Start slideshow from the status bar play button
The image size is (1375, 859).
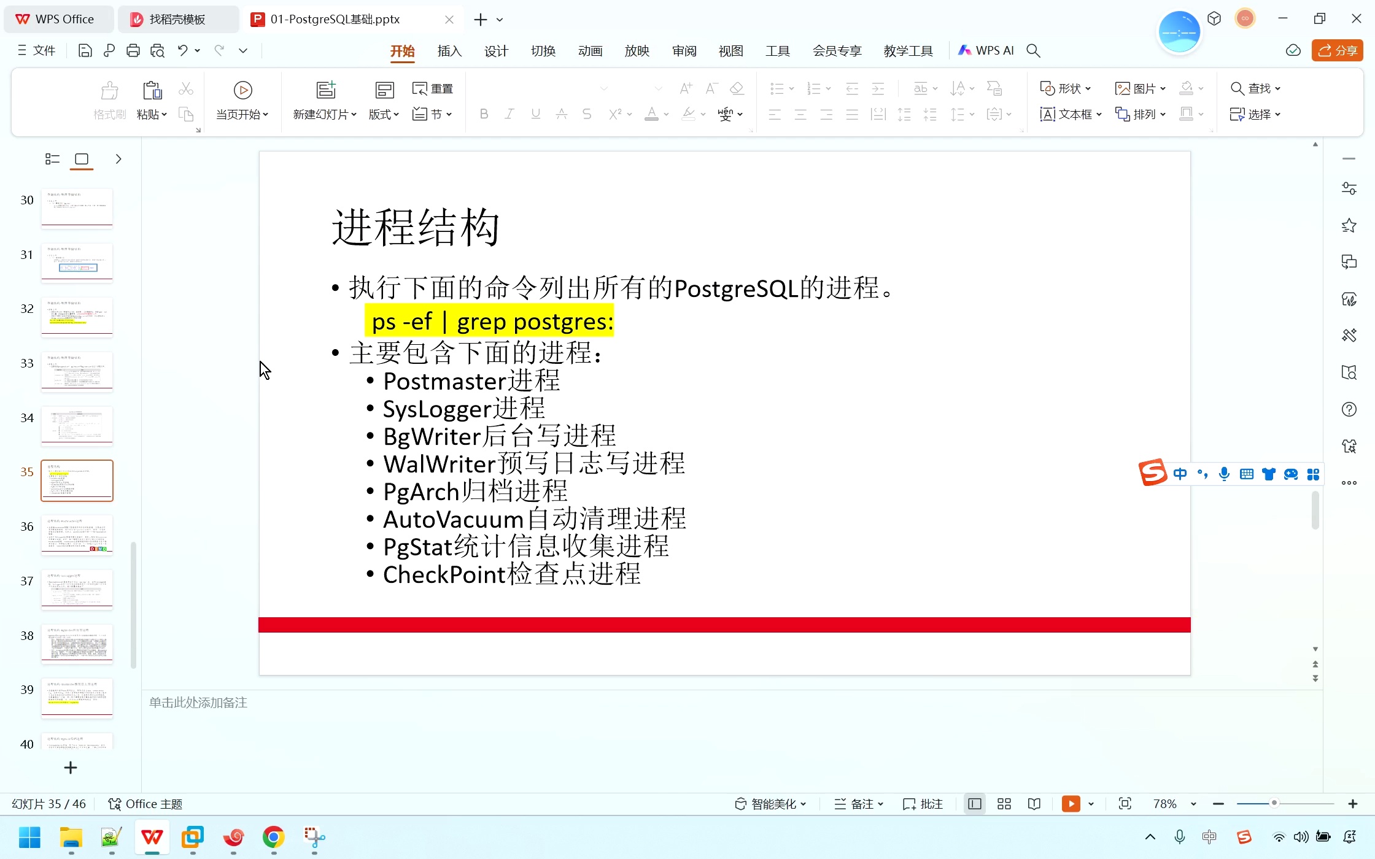coord(1071,803)
